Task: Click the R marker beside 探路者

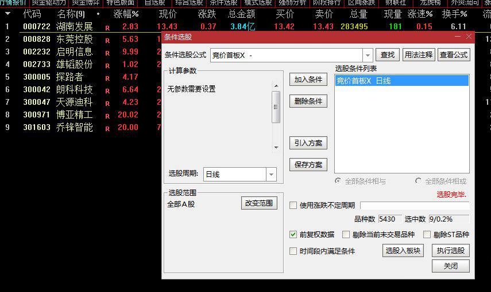Action: 107,78
